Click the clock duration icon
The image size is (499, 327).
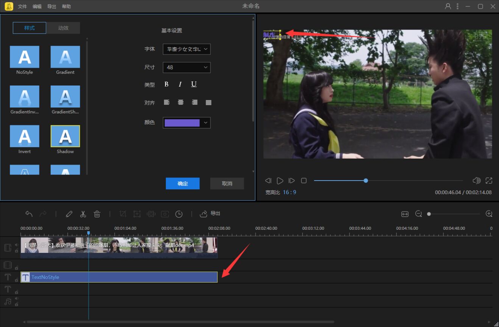[179, 214]
